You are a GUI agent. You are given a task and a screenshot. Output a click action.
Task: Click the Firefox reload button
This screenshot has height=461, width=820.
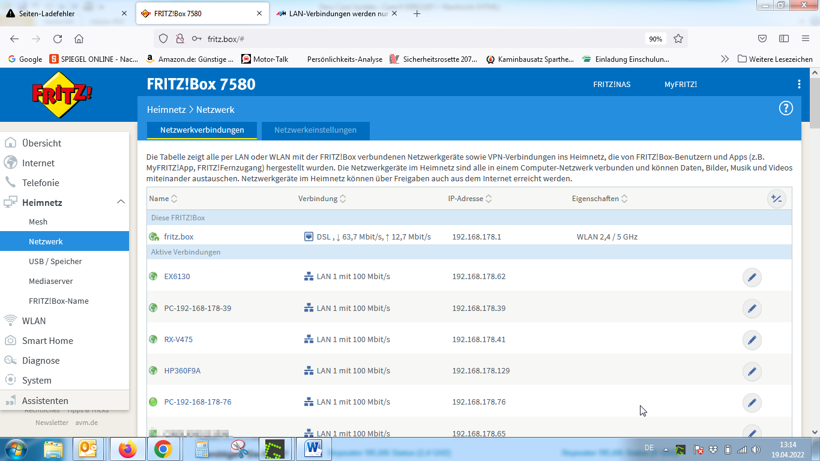58,39
